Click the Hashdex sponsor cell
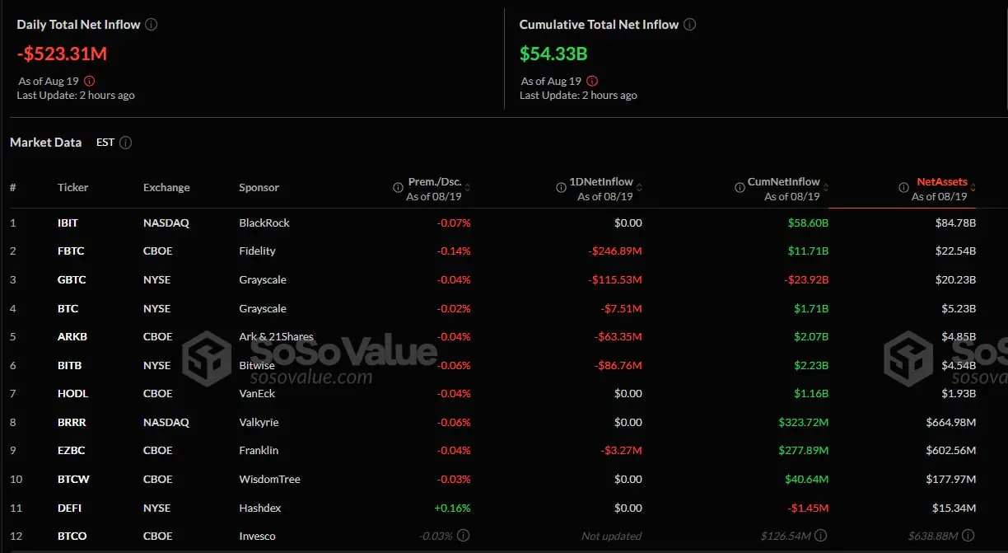Viewport: 1008px width, 553px height. (259, 508)
